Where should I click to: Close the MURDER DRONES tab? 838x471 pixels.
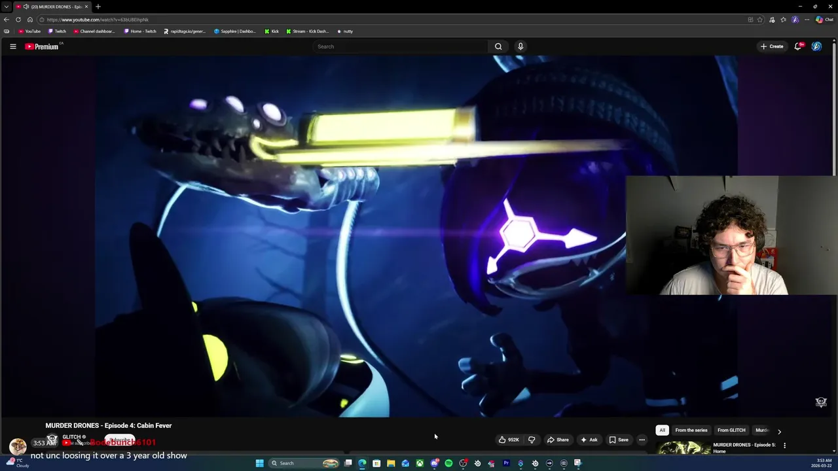coord(86,7)
